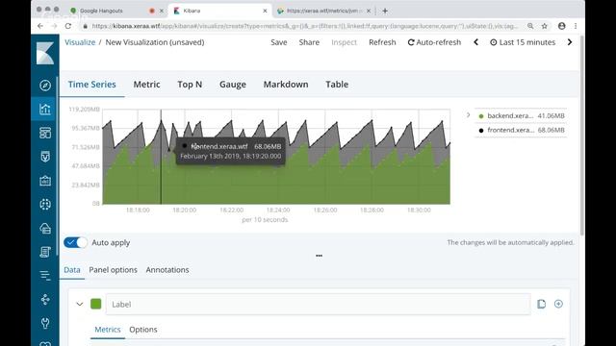This screenshot has height=346, width=616.
Task: Open Annotations tab
Action: (167, 270)
